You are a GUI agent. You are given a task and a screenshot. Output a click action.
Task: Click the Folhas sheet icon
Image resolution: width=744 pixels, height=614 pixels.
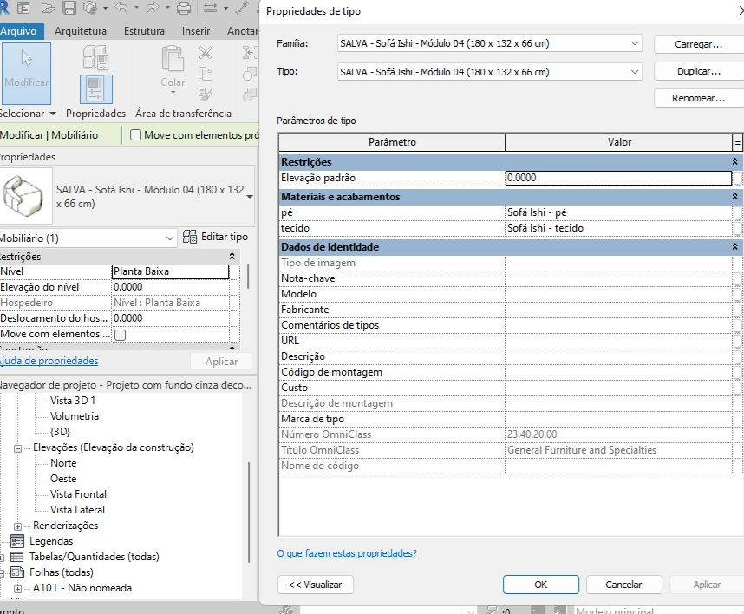[17, 572]
